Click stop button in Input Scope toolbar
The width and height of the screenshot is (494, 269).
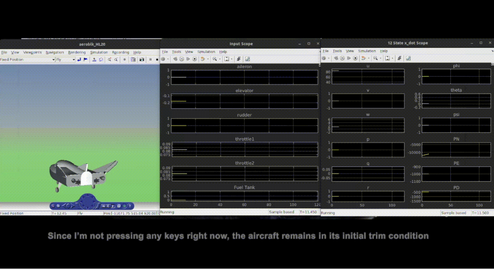click(x=194, y=59)
